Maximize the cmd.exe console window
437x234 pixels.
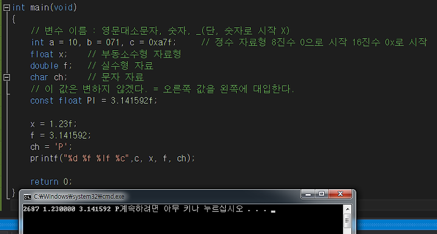(x=322, y=194)
